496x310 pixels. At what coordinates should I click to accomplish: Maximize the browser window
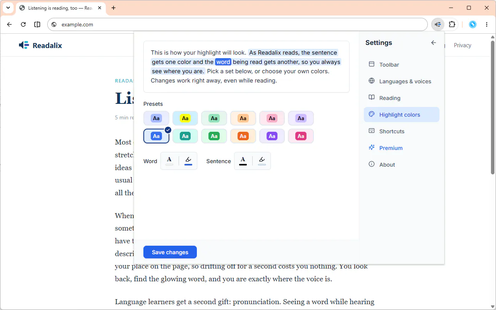coord(469,8)
